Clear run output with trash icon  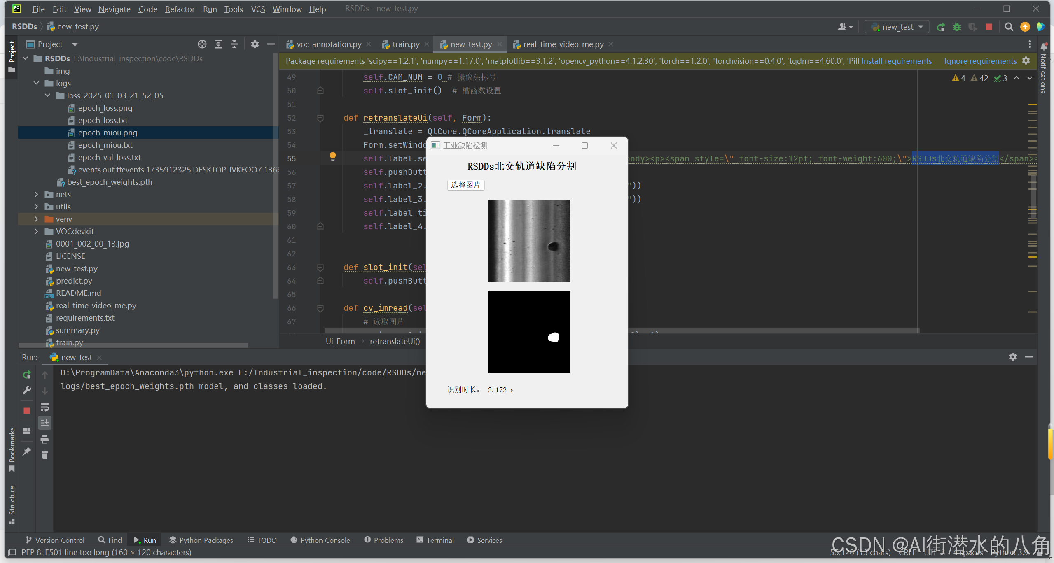pos(45,455)
